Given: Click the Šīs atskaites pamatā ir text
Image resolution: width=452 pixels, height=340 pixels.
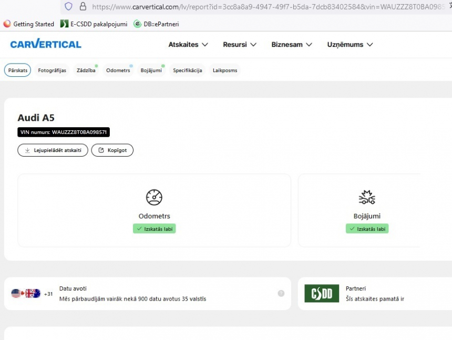Looking at the screenshot, I should click(x=375, y=299).
